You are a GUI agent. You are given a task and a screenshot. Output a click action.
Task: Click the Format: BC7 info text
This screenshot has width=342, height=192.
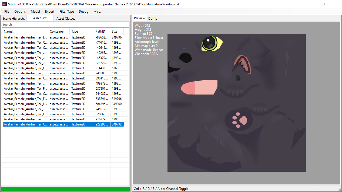coord(144,34)
